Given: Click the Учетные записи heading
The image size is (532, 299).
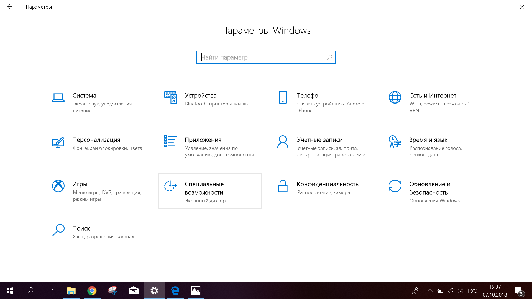Looking at the screenshot, I should 320,140.
